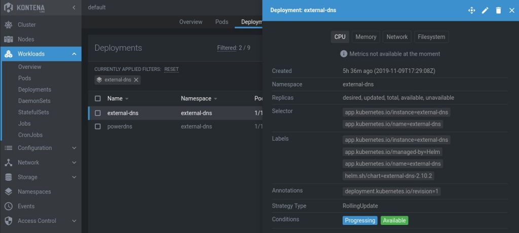This screenshot has width=519, height=233.
Task: Click the Events clock icon
Action: pos(8,206)
